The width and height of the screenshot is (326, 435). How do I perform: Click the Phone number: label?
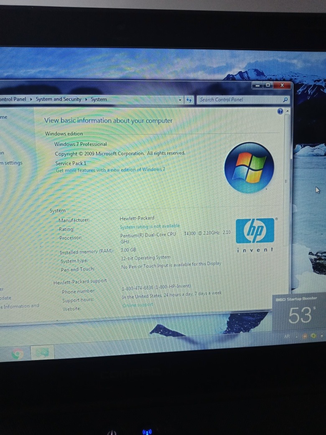[x=79, y=291]
